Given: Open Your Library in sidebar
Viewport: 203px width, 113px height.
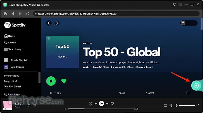Looking at the screenshot, I should click(13, 49).
